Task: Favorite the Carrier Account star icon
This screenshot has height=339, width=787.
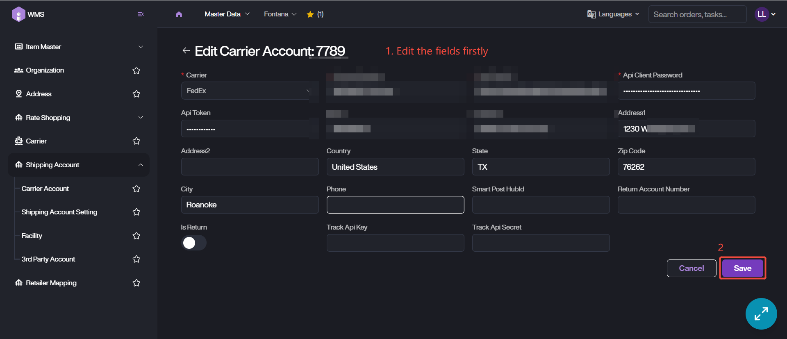Action: tap(136, 189)
